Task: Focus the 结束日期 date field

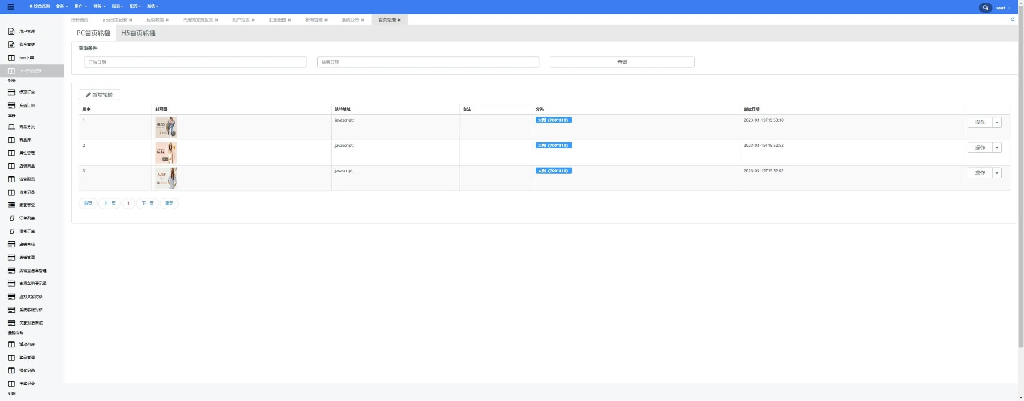Action: point(428,62)
